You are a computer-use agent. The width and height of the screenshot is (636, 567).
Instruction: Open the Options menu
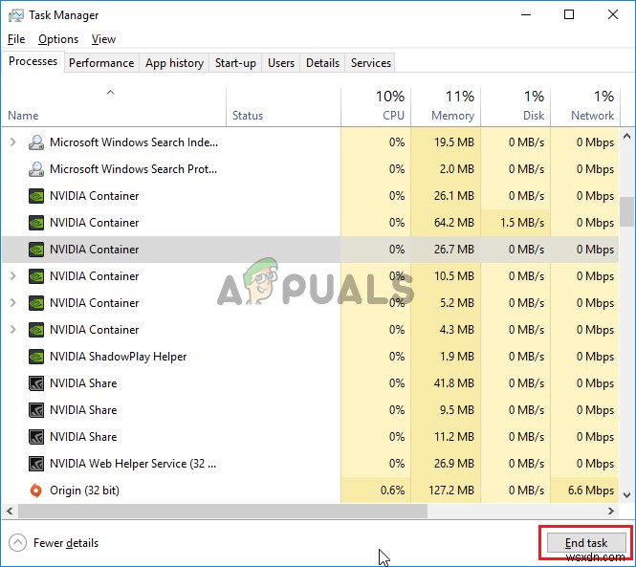(x=58, y=39)
